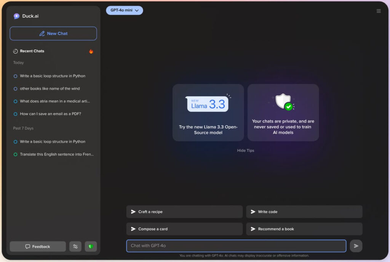Click the blue circle beside 'How can I save an email'
Image resolution: width=390 pixels, height=262 pixels.
coord(15,114)
